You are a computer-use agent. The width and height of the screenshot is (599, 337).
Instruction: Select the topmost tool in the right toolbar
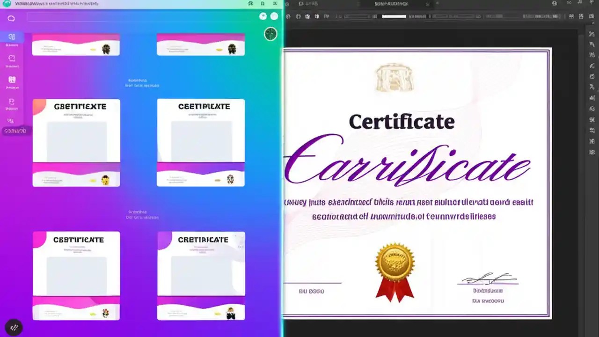[592, 34]
